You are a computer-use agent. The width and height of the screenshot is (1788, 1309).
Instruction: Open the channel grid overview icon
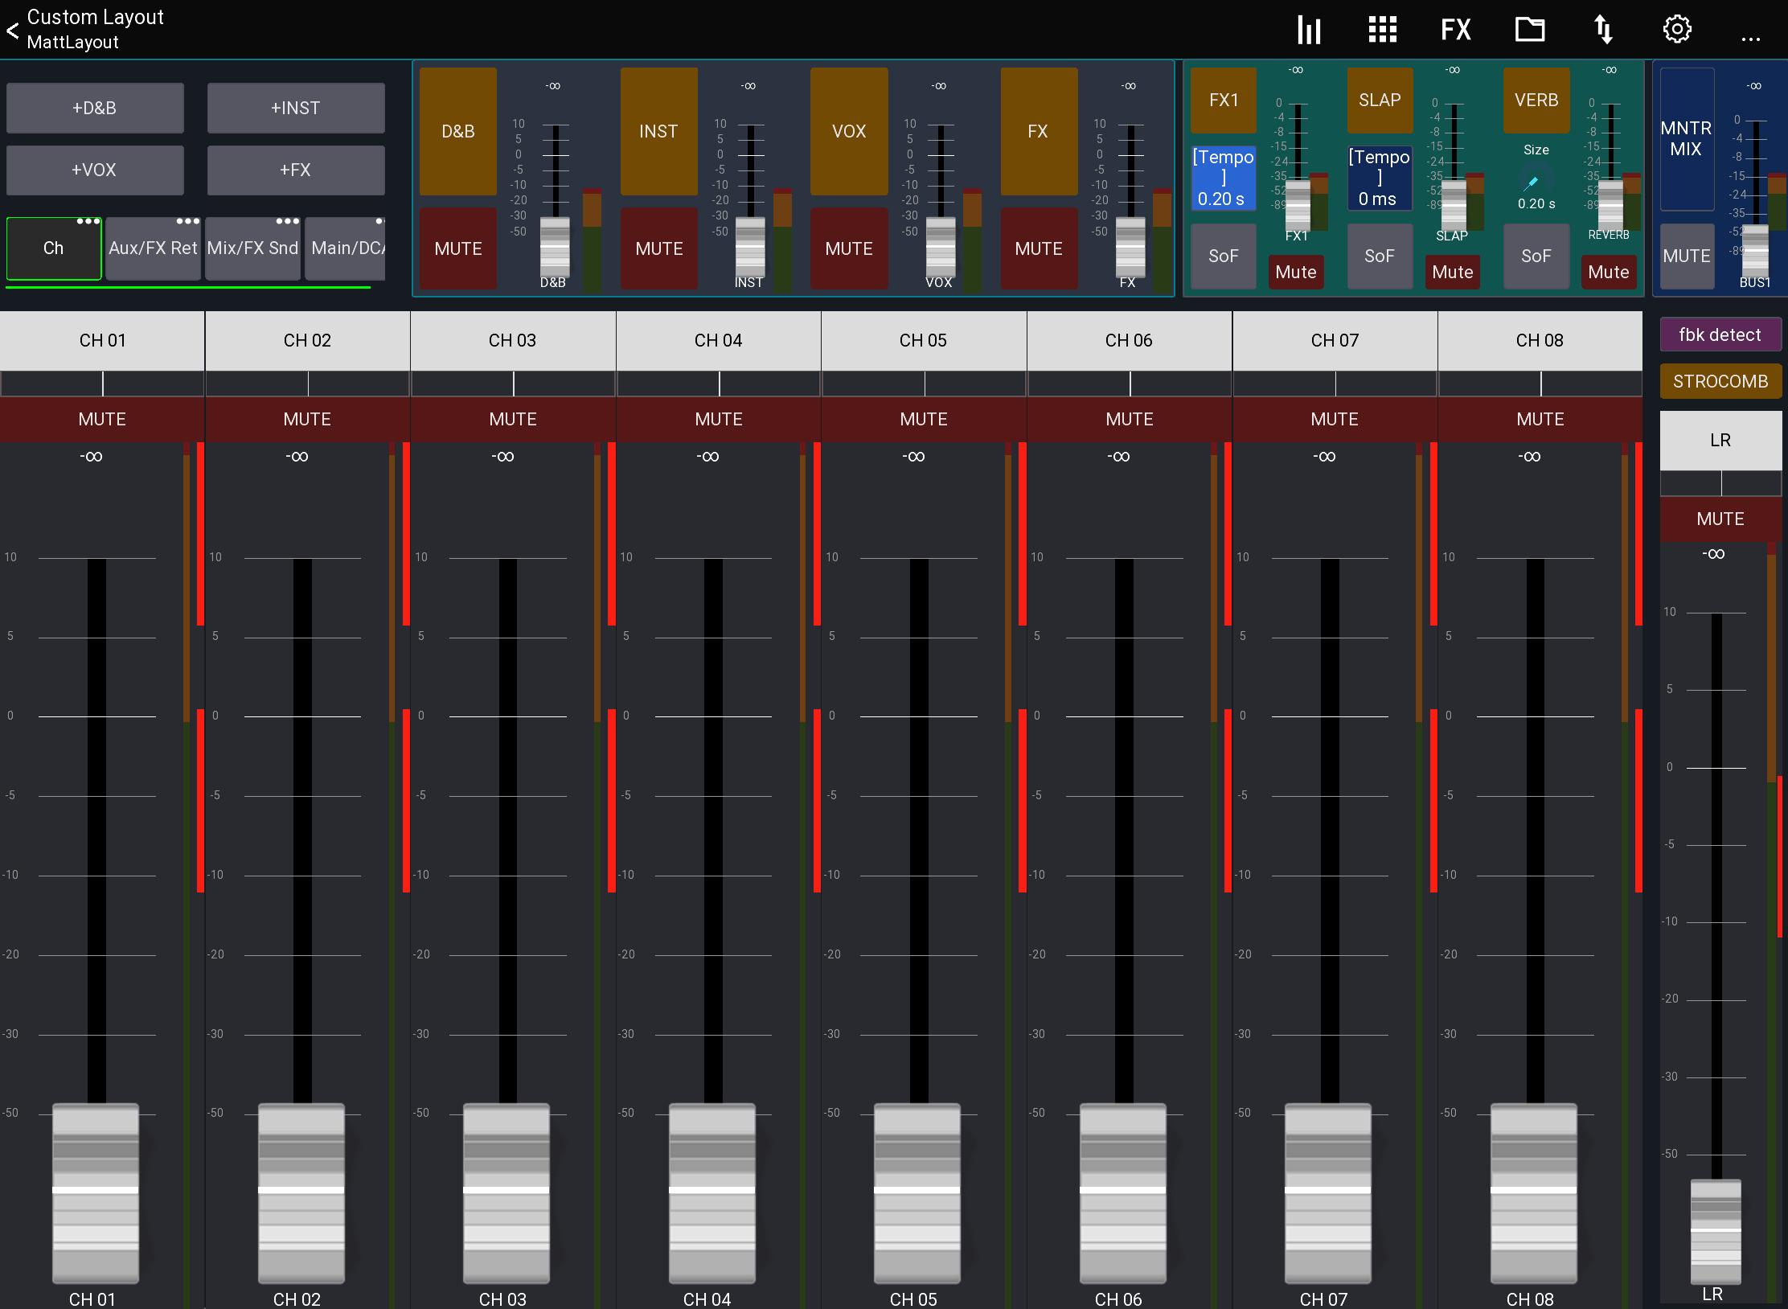coord(1382,30)
